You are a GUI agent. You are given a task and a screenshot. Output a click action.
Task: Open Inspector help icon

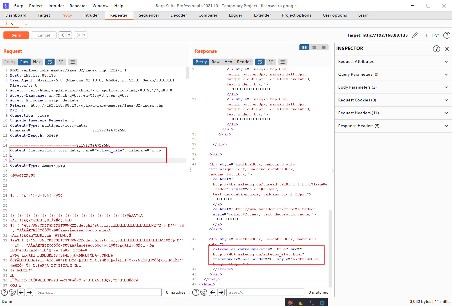pyautogui.click(x=436, y=49)
